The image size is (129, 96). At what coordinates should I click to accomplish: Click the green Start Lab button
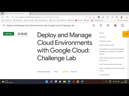point(9,34)
